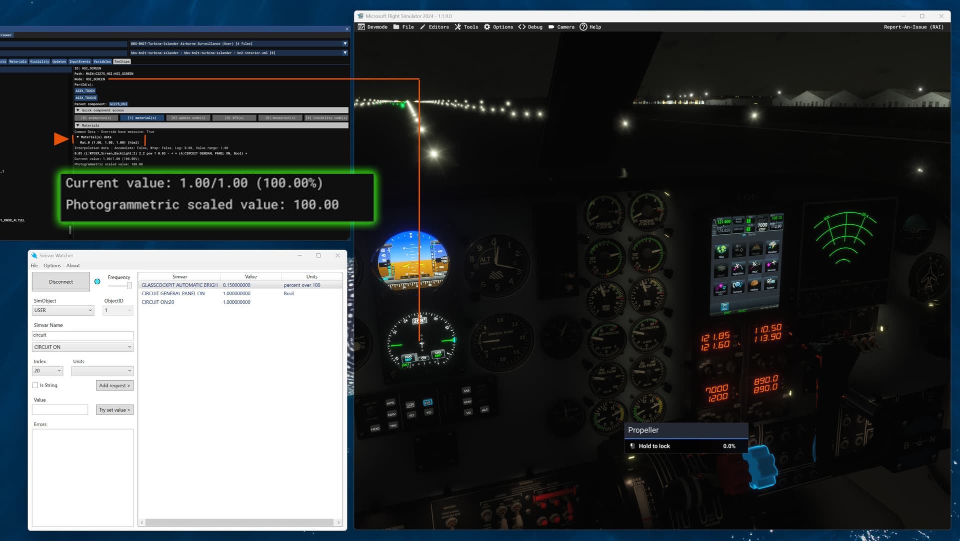Viewport: 960px width, 541px height.
Task: Tap the blue M MSG button on GTN
Action: [x=724, y=307]
